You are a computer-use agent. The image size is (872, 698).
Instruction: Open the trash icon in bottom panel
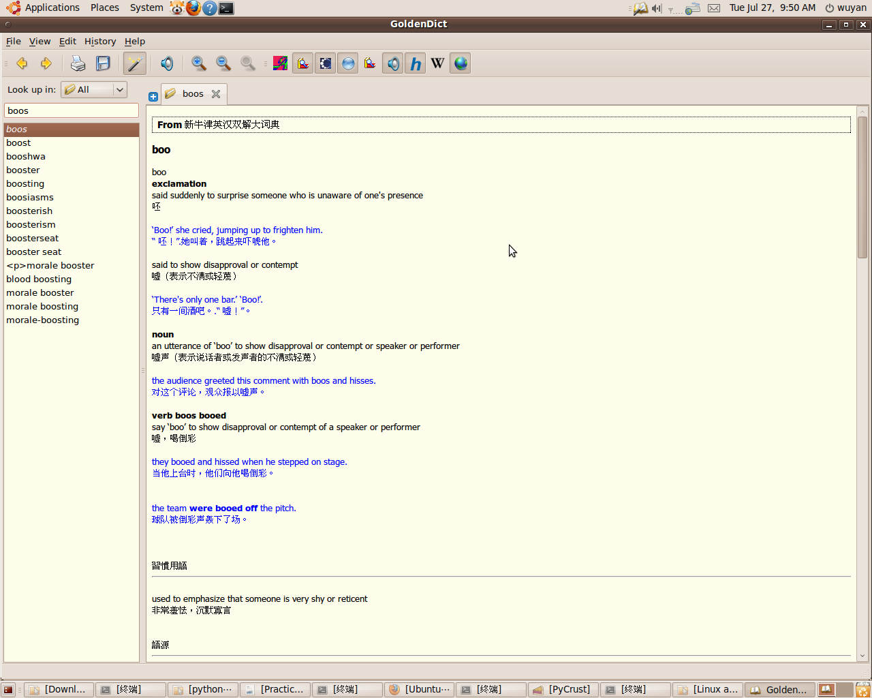(x=862, y=690)
